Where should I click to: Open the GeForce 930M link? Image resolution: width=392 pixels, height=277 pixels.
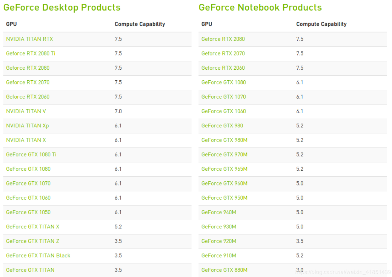click(219, 227)
